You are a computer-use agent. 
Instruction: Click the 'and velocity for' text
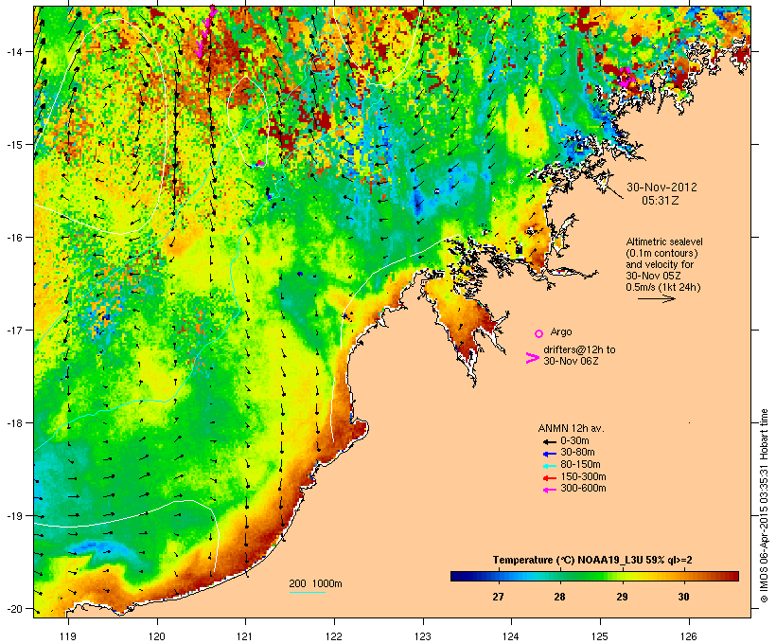pyautogui.click(x=660, y=264)
